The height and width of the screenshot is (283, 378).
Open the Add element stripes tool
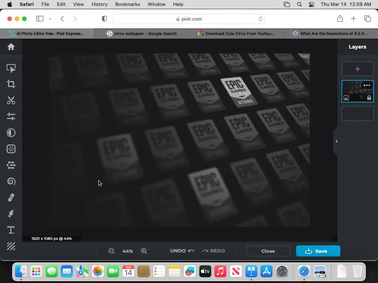(11, 246)
